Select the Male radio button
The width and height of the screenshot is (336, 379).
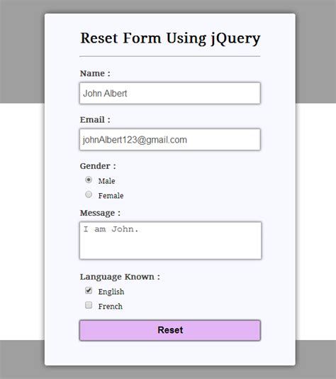pos(89,180)
